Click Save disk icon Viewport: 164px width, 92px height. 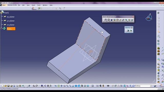pos(8,86)
